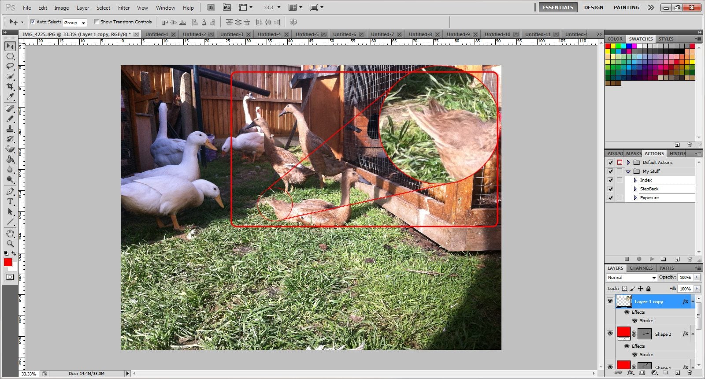Image resolution: width=705 pixels, height=379 pixels.
Task: Click the Layers panel trash icon
Action: click(x=690, y=373)
